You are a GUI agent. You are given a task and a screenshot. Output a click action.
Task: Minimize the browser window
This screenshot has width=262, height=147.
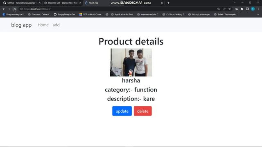pyautogui.click(x=242, y=3)
